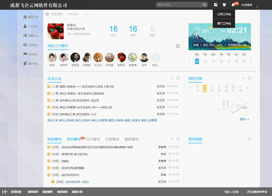This screenshot has width=272, height=196.
Task: Click the magnifier icon in the search box
Action: click(x=204, y=5)
